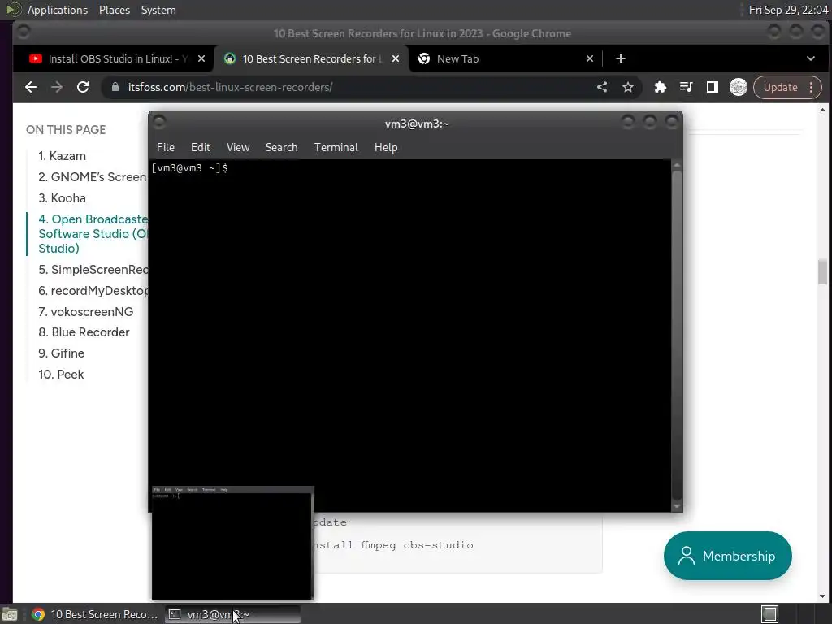Close the Install OBS Studio tab
Screen dimensions: 832x624
point(201,58)
